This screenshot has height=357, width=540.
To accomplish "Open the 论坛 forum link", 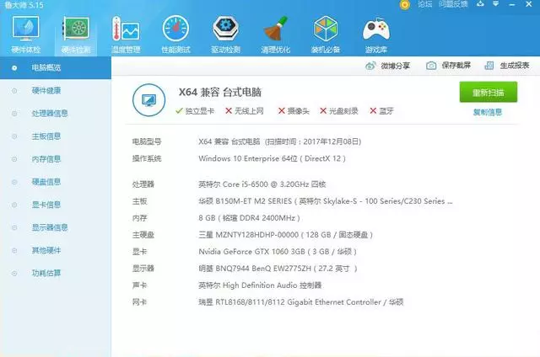I will (424, 4).
